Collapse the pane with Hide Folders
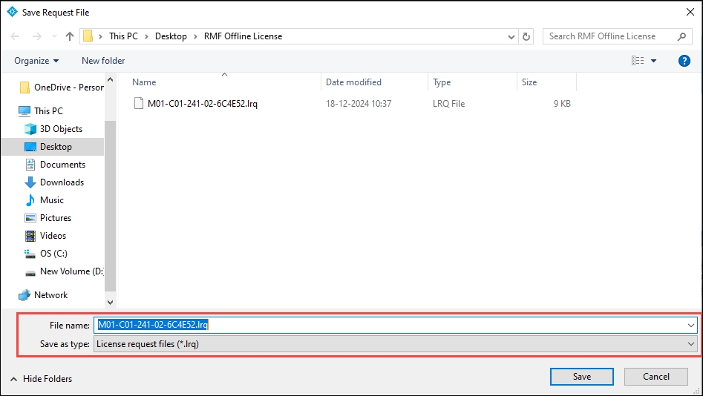The height and width of the screenshot is (396, 703). tap(42, 379)
